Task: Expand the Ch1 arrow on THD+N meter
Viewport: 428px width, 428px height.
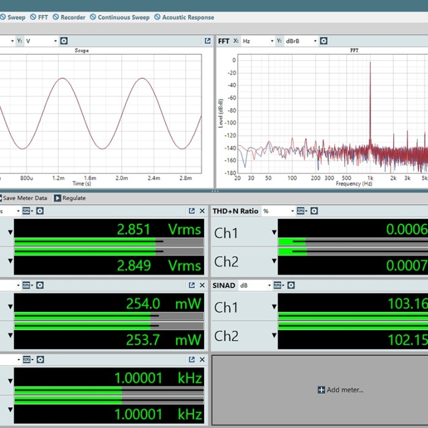Action: click(274, 233)
